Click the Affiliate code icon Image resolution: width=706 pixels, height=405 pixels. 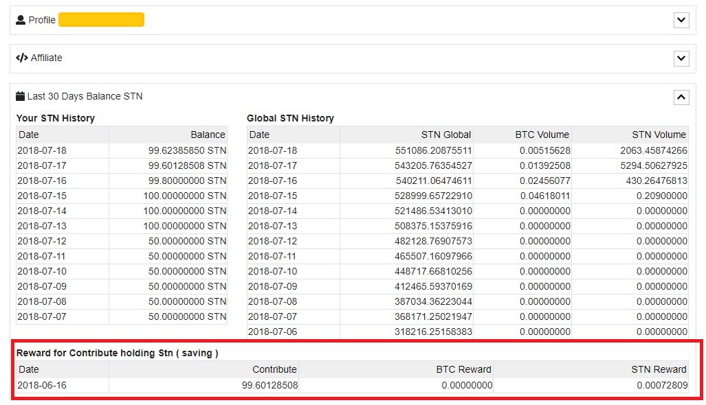tap(21, 58)
